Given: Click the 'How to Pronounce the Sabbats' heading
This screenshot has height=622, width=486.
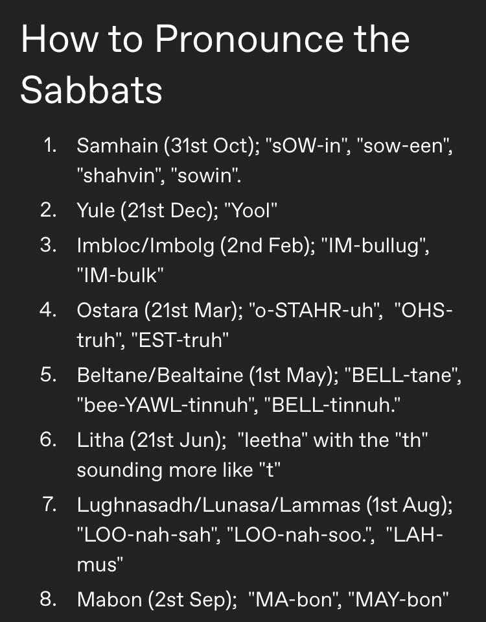Looking at the screenshot, I should coord(215,65).
